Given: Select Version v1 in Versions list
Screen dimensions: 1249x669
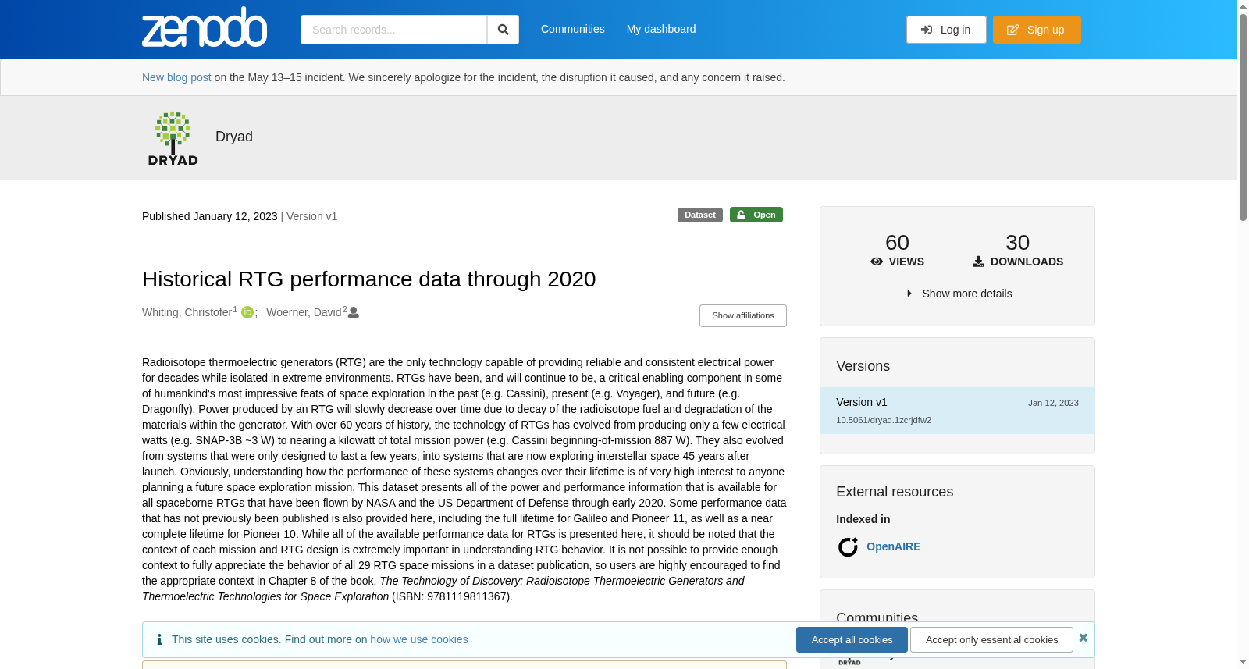Looking at the screenshot, I should pos(957,411).
